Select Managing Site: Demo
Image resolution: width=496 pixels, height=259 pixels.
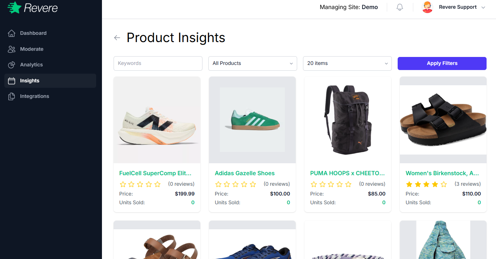(348, 7)
